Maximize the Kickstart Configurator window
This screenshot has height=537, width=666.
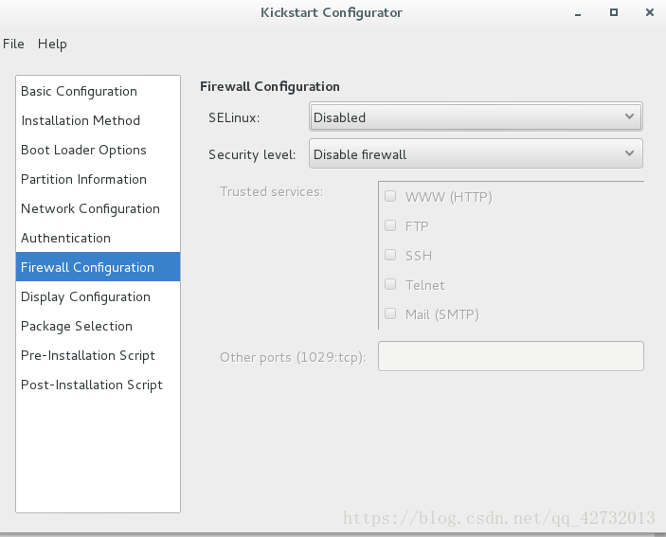coord(614,12)
